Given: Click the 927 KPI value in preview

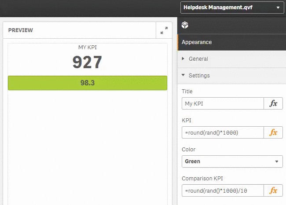Looking at the screenshot, I should (x=88, y=63).
